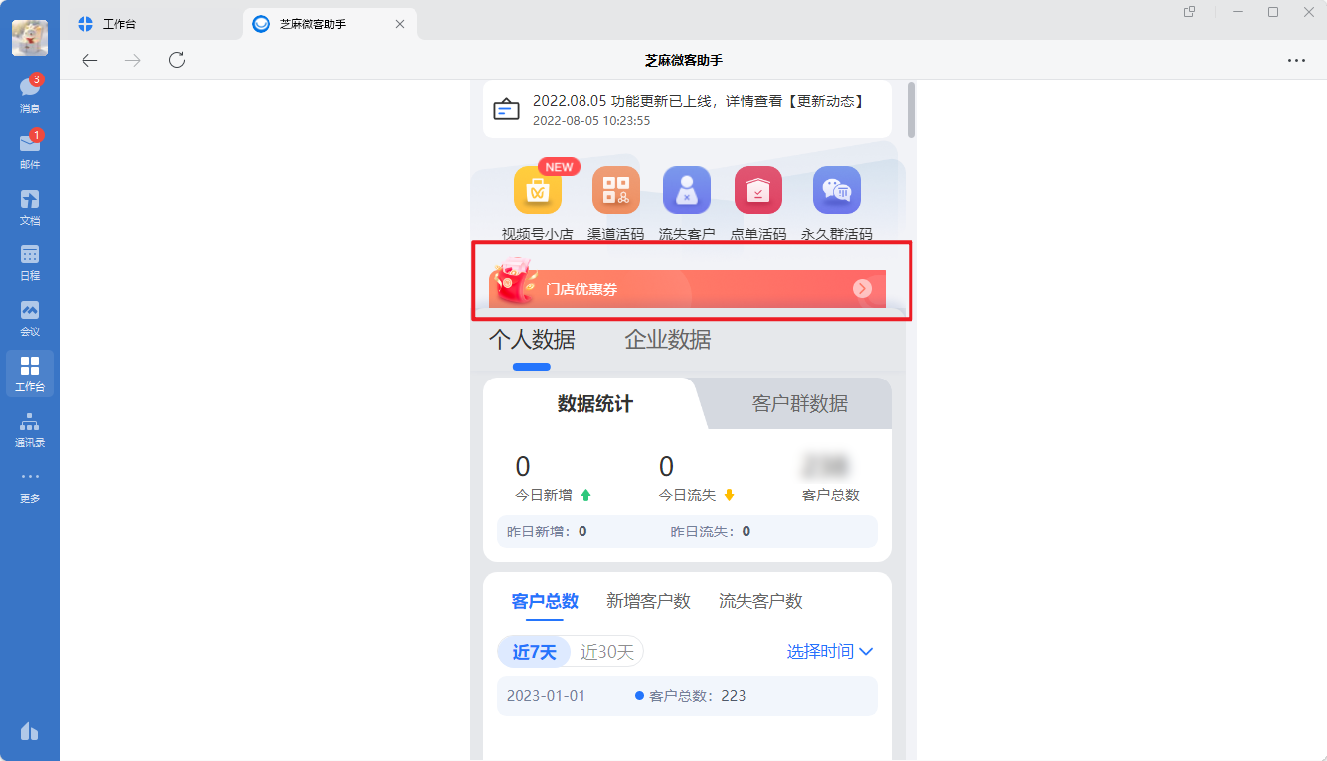1327x761 pixels.
Task: Click the 2023-01-01 date row
Action: [x=687, y=696]
